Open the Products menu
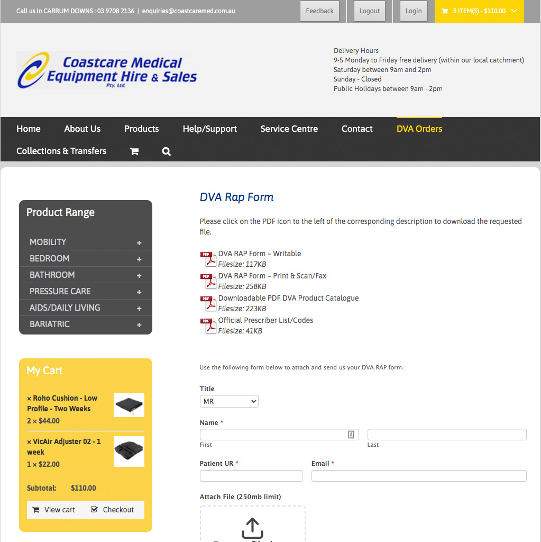 (142, 129)
